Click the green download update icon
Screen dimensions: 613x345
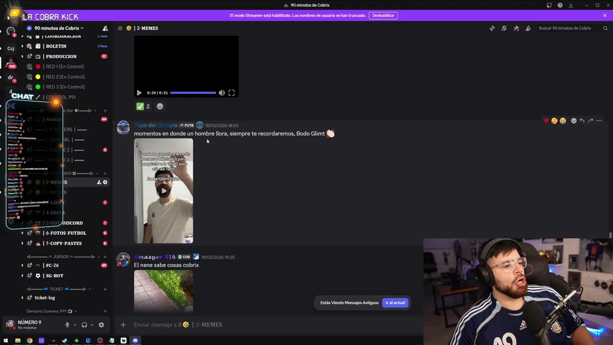point(571,5)
